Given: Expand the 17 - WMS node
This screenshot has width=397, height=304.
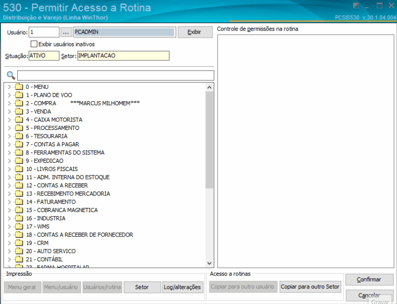Looking at the screenshot, I should tap(9, 227).
